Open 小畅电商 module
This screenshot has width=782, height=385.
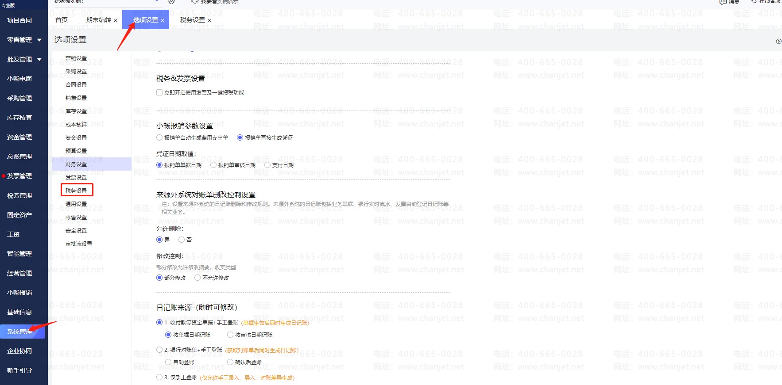tap(19, 79)
